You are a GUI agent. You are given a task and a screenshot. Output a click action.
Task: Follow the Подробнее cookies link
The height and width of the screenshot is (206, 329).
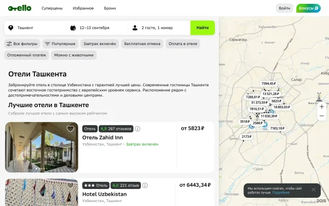coord(281,193)
